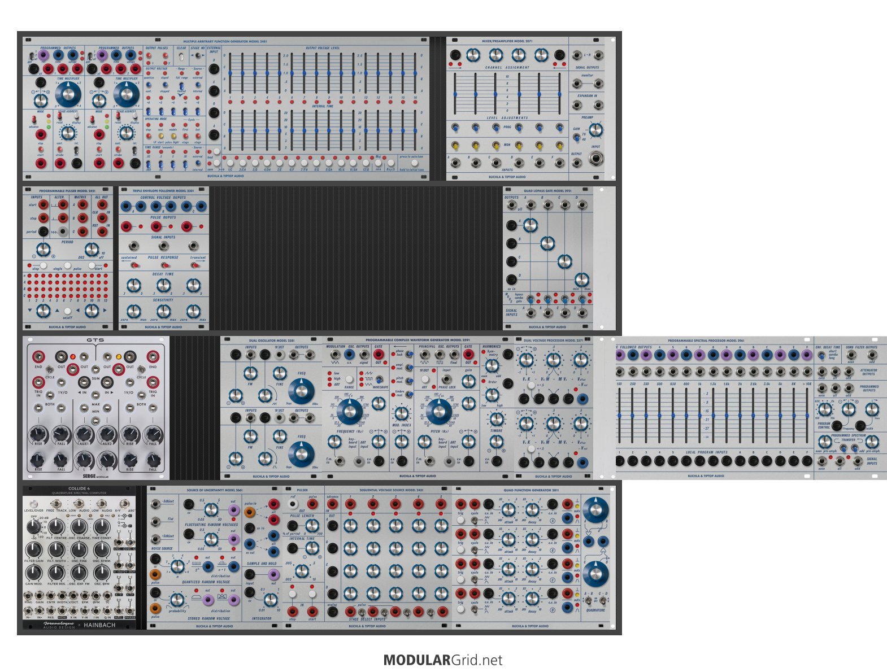Image resolution: width=887 pixels, height=672 pixels.
Task: Click start input jack on Pulser 242t
Action: click(44, 204)
